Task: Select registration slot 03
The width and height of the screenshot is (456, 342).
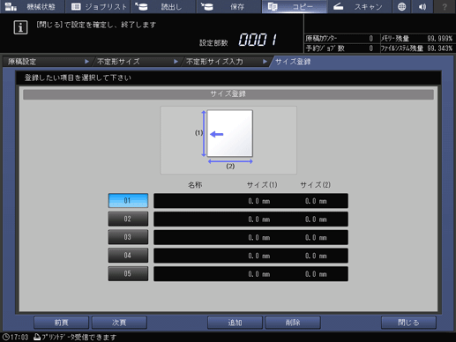Action: click(x=128, y=237)
